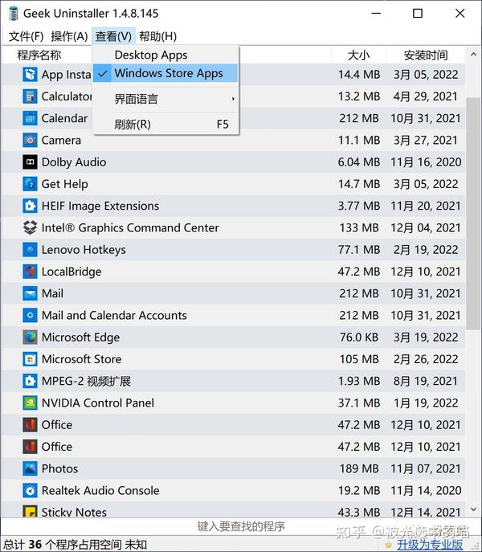
Task: Click the 6.04 MB size value
Action: [x=359, y=162]
